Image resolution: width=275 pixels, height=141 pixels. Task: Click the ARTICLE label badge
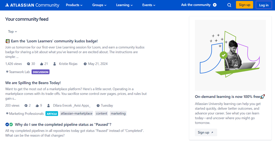(52, 114)
